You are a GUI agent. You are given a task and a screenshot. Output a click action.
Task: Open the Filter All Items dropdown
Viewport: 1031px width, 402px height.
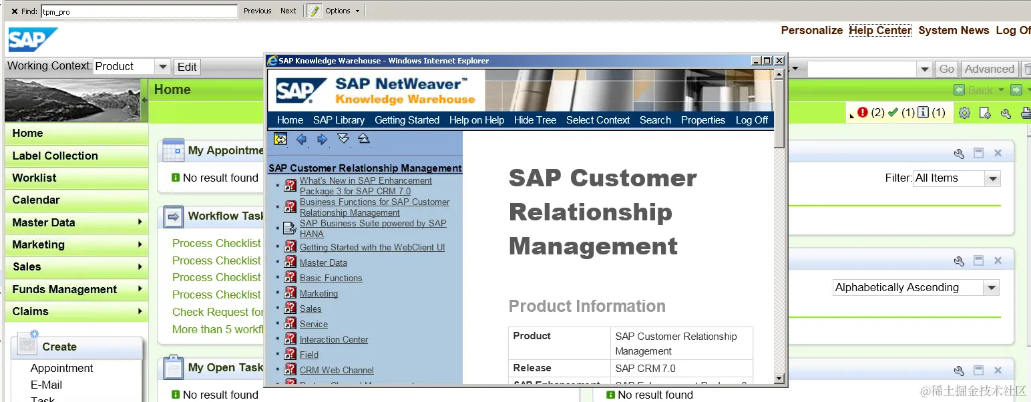992,178
